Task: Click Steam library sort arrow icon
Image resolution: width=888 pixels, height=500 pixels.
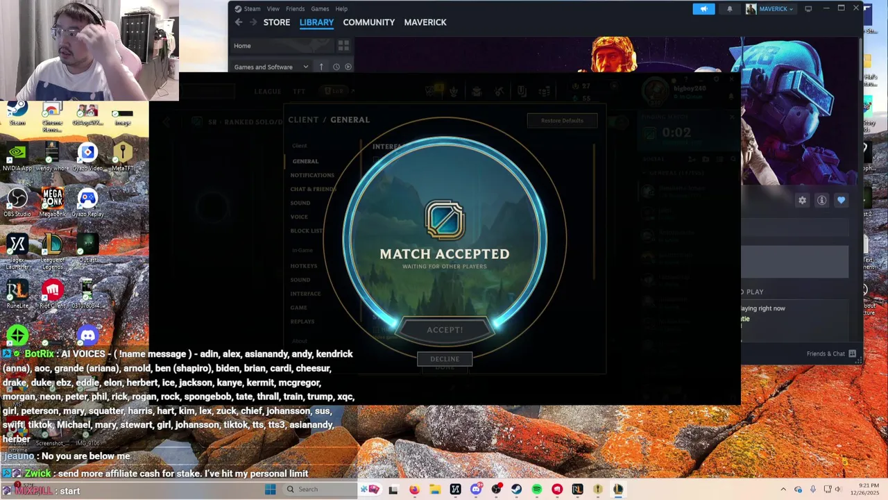Action: (x=321, y=67)
